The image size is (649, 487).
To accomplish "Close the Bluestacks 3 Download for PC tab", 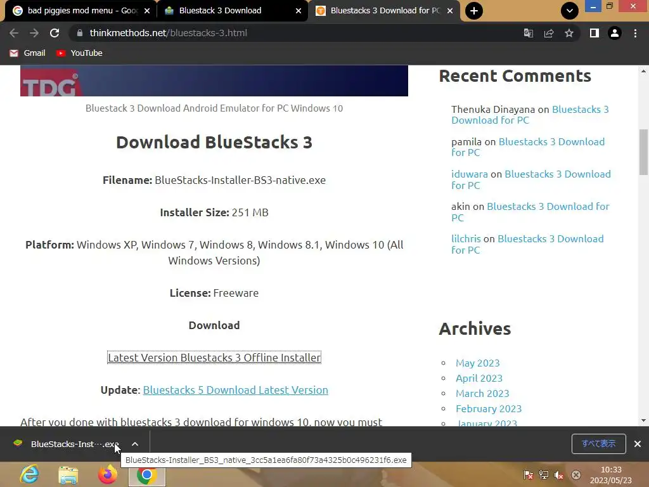I will (450, 11).
